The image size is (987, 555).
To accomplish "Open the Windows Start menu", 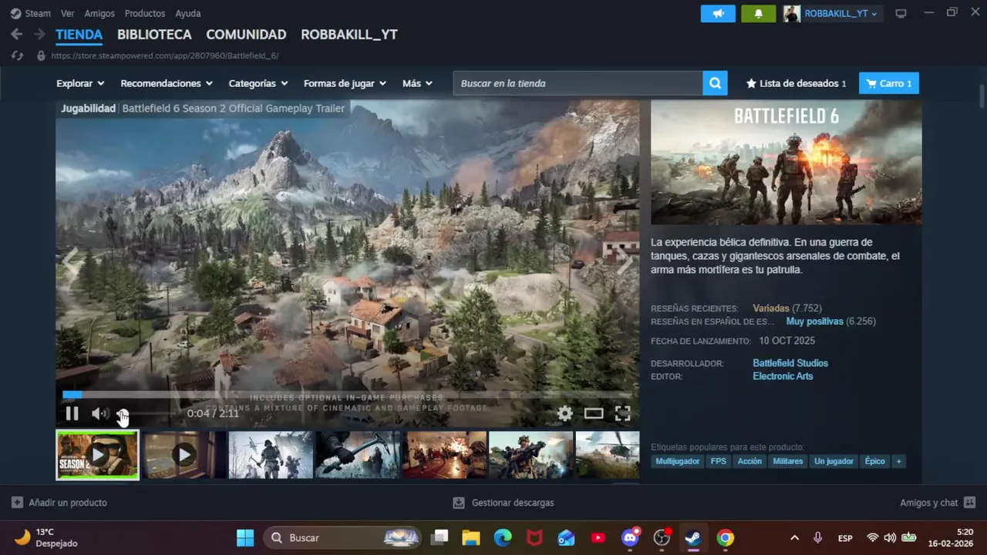I will click(245, 537).
